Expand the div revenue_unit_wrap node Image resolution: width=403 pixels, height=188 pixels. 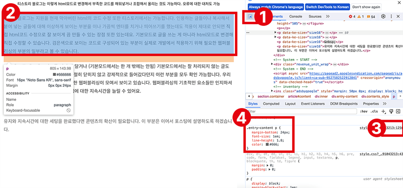(x=272, y=64)
